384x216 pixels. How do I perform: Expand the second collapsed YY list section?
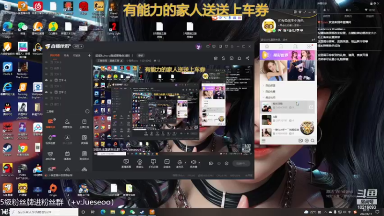(x=264, y=91)
